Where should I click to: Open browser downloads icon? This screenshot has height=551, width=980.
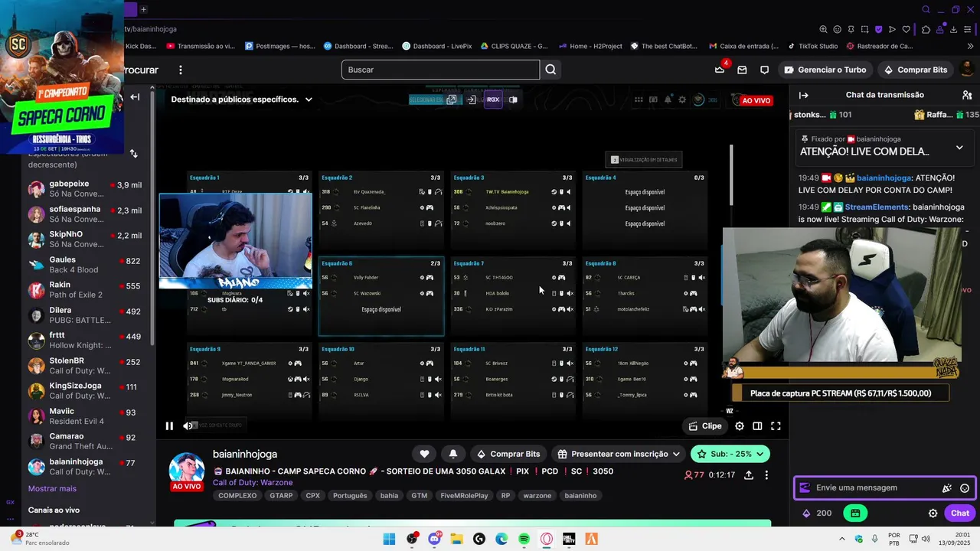coord(953,29)
